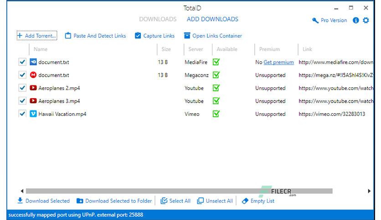
Task: Maximize the TotalD window
Action: pos(351,8)
